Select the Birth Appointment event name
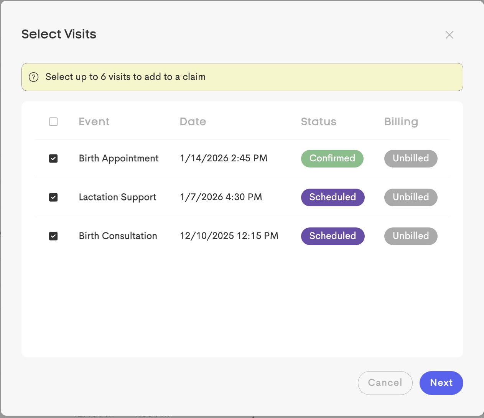484x418 pixels. pyautogui.click(x=119, y=159)
